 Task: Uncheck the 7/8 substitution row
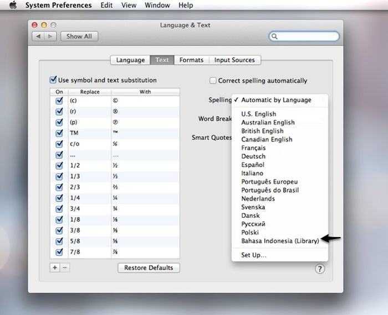click(x=59, y=252)
